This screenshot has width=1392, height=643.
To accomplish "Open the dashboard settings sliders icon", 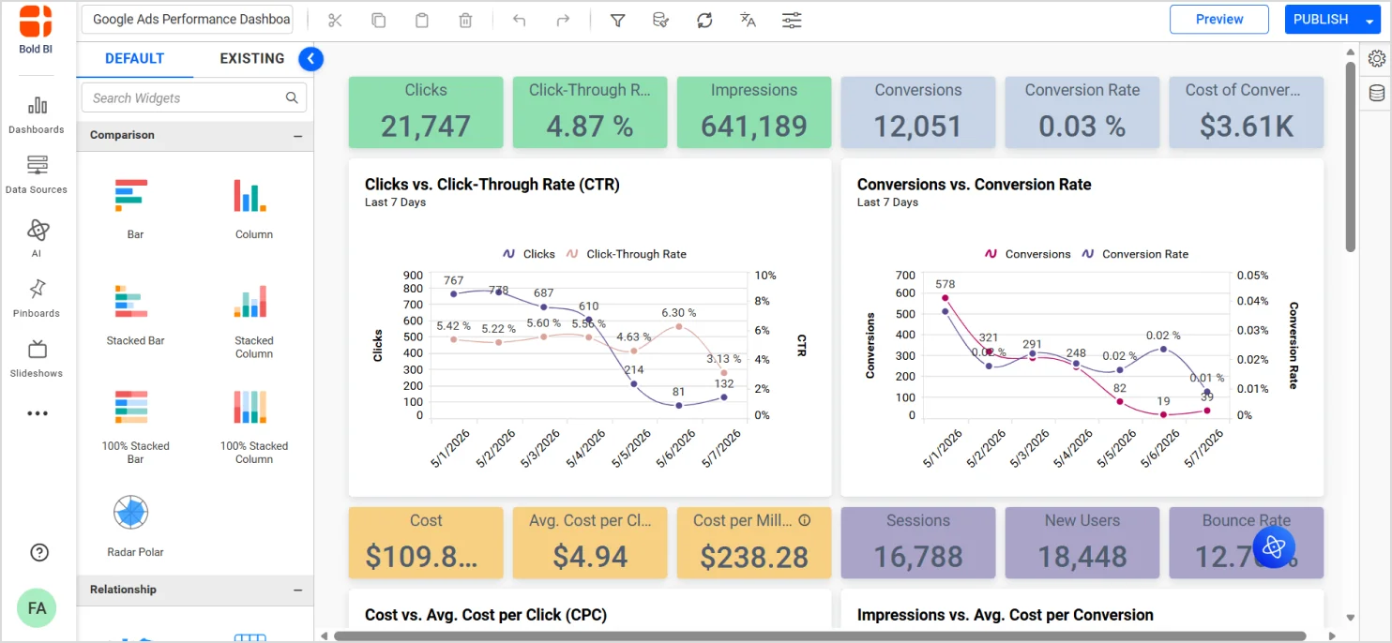I will tap(792, 20).
